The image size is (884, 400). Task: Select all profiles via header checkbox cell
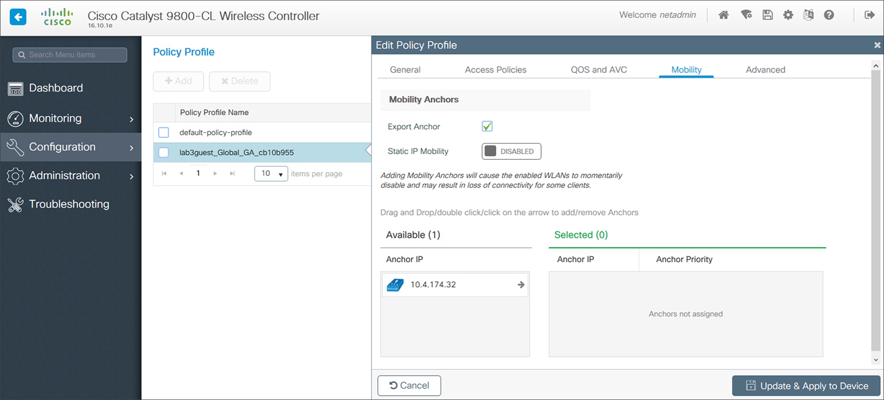pyautogui.click(x=164, y=112)
